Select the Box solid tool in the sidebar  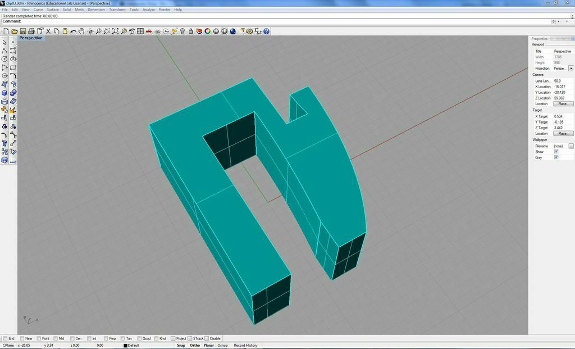pos(4,92)
